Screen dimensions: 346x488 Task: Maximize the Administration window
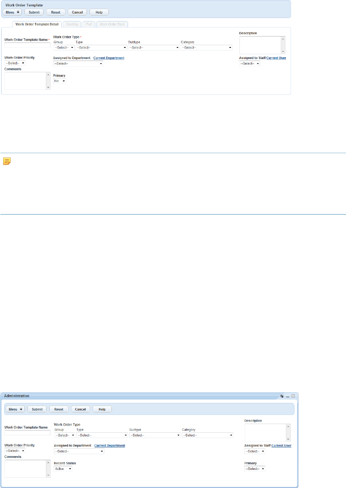pyautogui.click(x=293, y=396)
